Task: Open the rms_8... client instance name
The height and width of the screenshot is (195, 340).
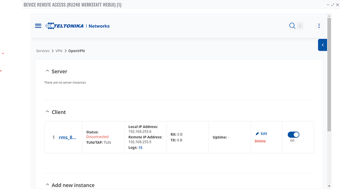Action: (x=68, y=137)
